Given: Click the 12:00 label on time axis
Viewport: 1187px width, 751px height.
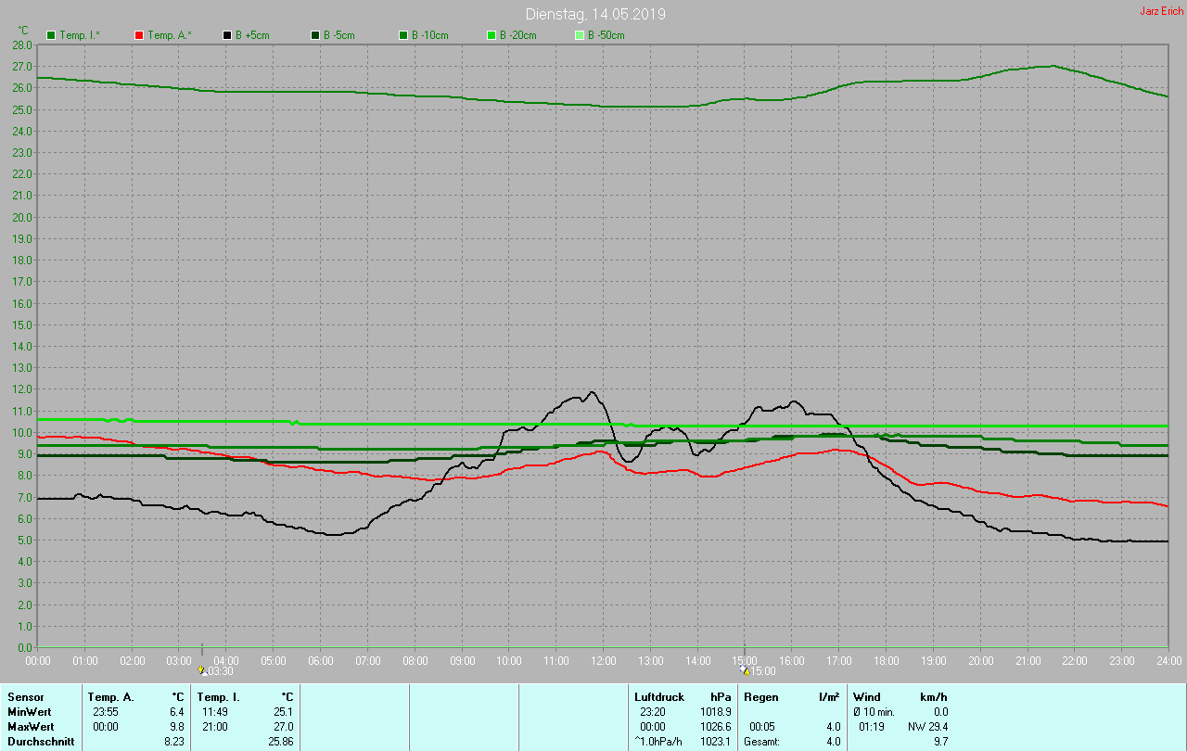Looking at the screenshot, I should 603,660.
